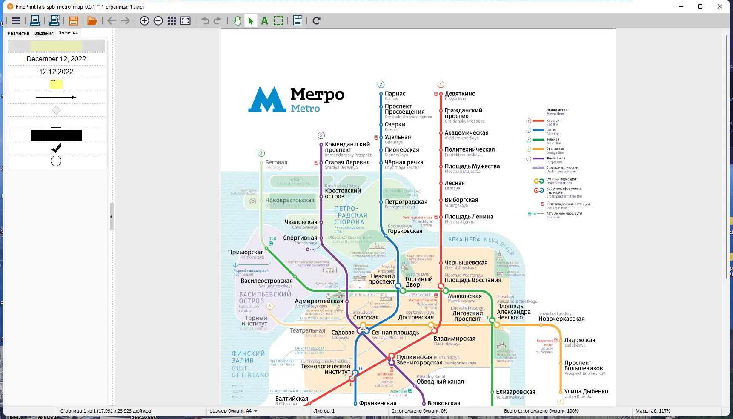733x419 pixels.
Task: Save the job using floppy disk icon
Action: click(x=74, y=20)
